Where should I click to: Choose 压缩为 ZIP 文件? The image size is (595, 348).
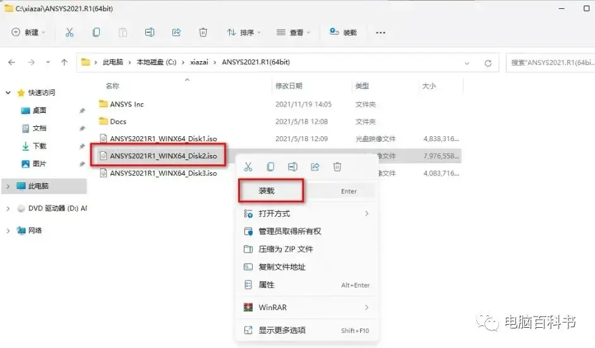pyautogui.click(x=308, y=249)
